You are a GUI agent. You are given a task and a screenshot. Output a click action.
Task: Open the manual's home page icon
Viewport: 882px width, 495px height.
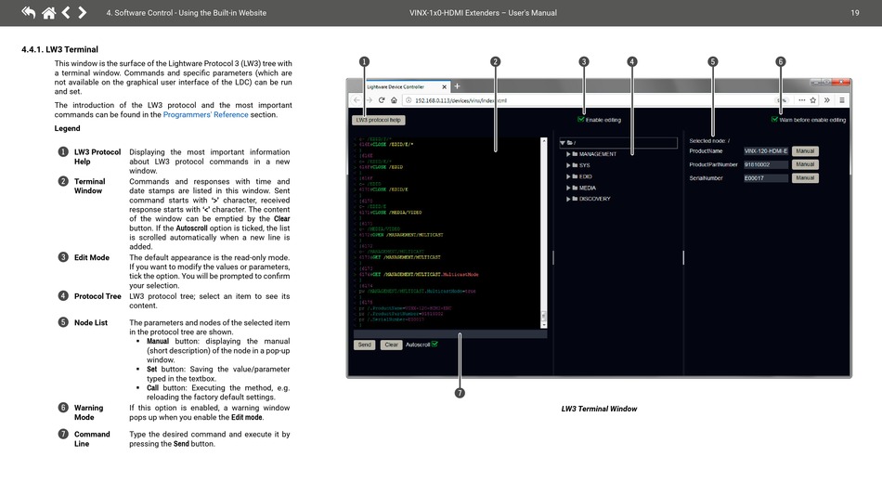click(49, 12)
